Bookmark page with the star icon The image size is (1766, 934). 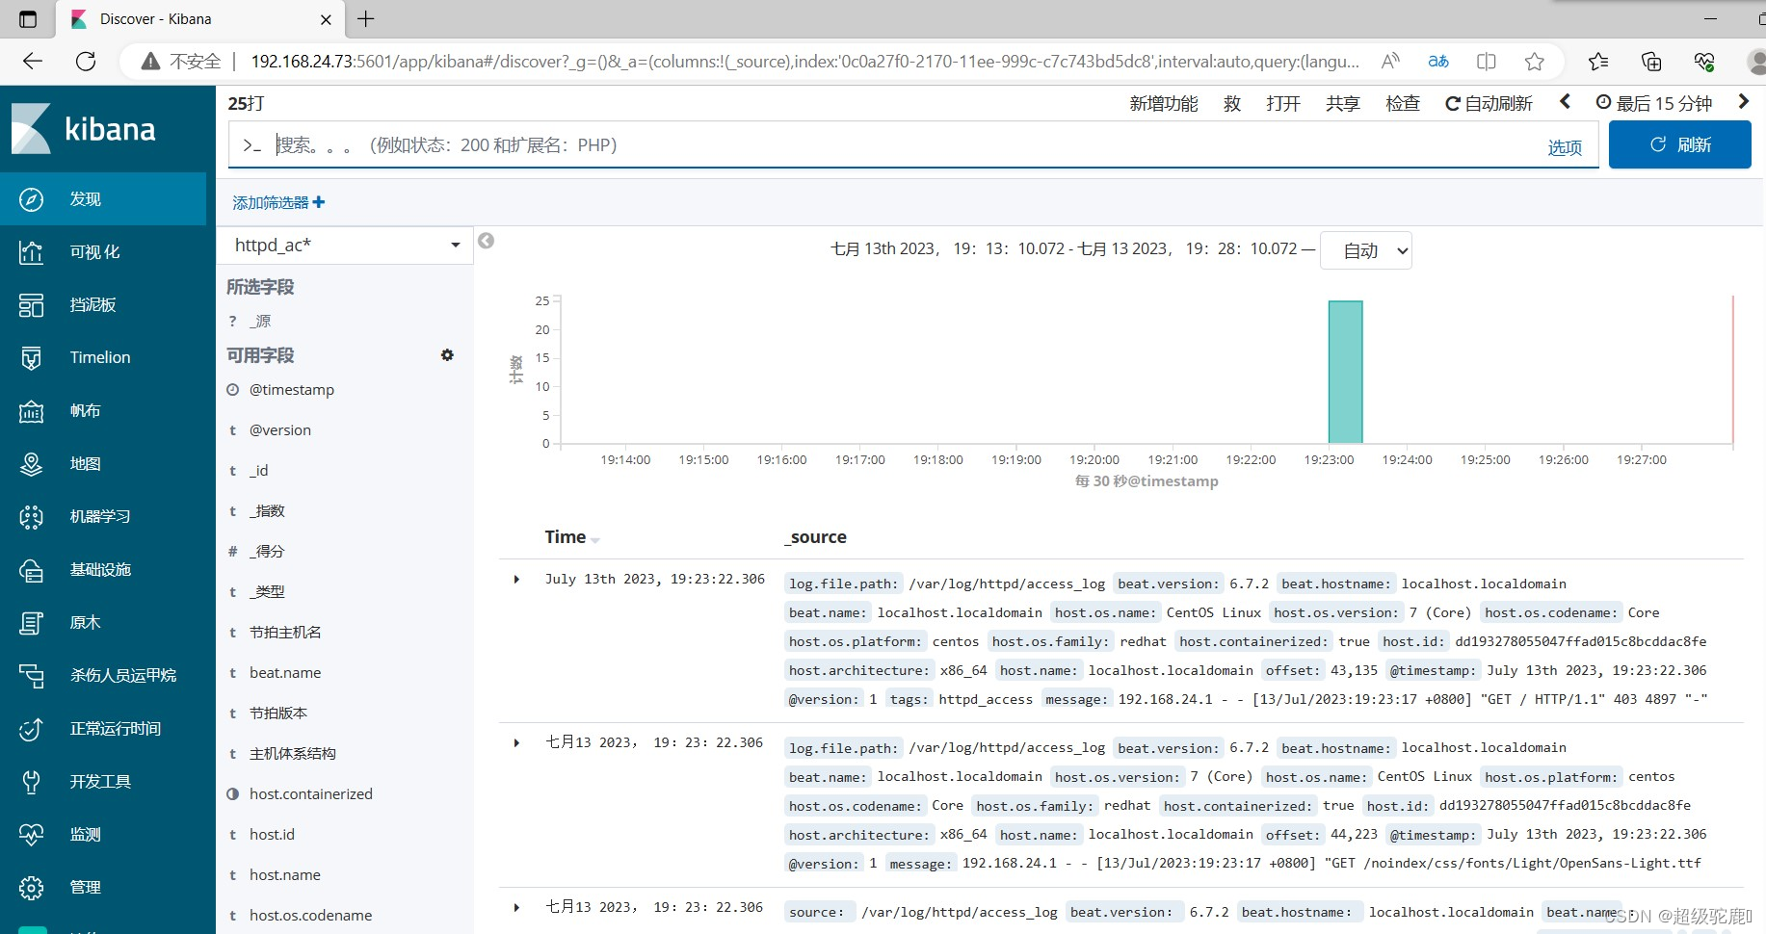tap(1535, 62)
